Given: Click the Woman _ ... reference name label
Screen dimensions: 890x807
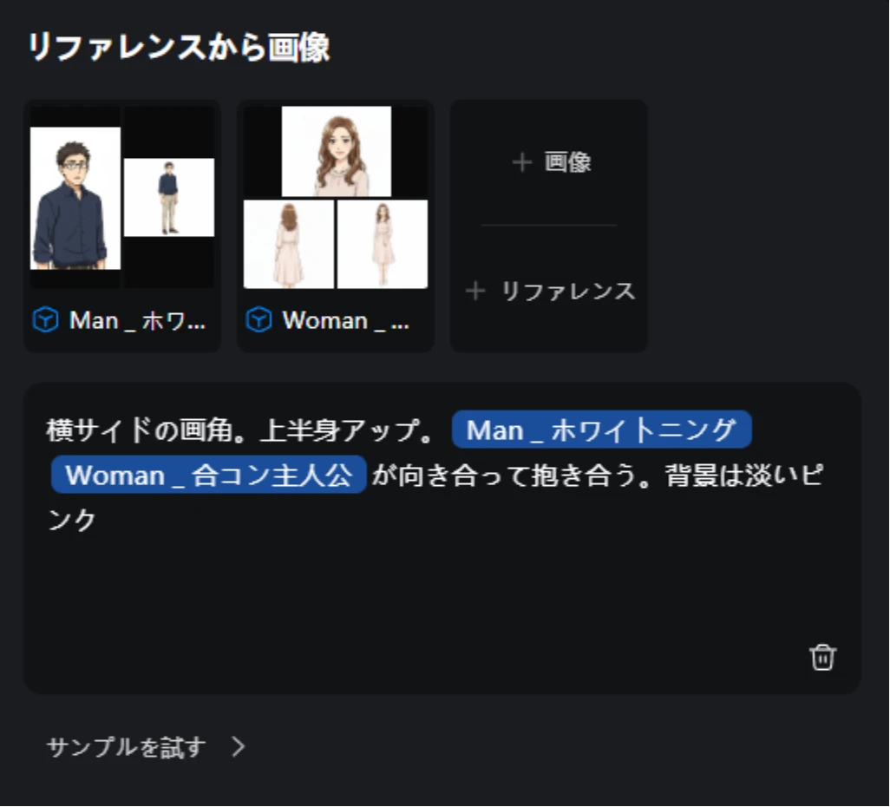Looking at the screenshot, I should (x=346, y=321).
